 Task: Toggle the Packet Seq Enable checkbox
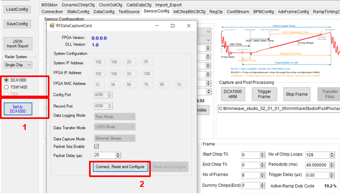(x=97, y=146)
